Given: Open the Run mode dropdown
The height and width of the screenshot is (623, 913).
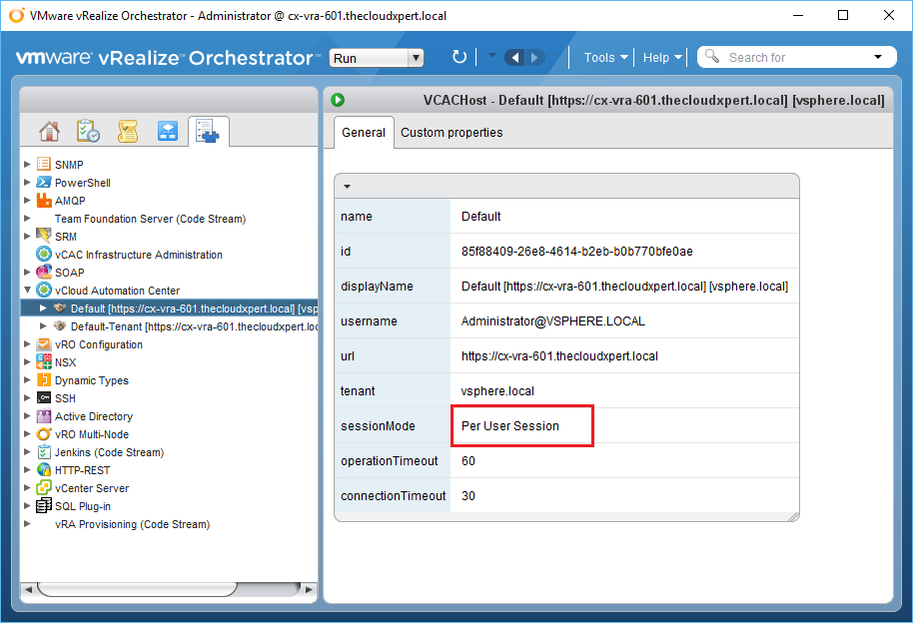Looking at the screenshot, I should [377, 58].
